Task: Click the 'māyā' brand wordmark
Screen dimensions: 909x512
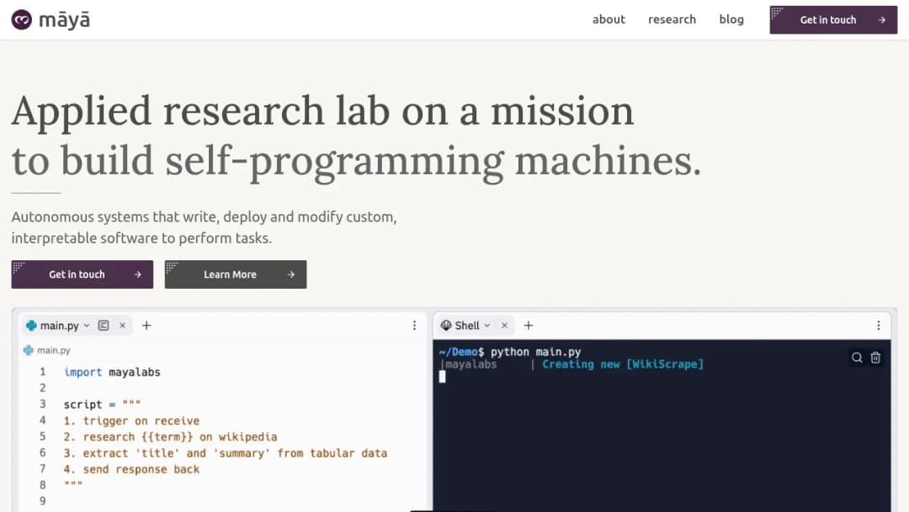Action: (x=64, y=19)
